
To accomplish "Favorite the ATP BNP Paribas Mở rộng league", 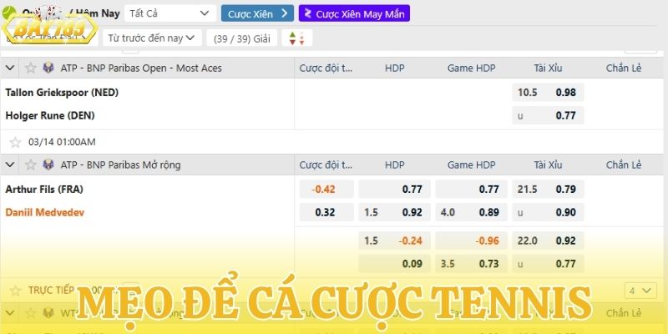I will (x=31, y=164).
